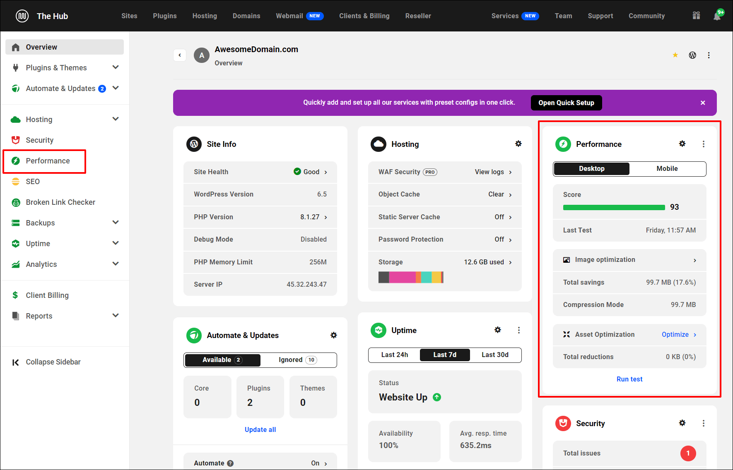Image resolution: width=733 pixels, height=470 pixels.
Task: Click the Site Info WordPress icon
Action: pos(194,144)
